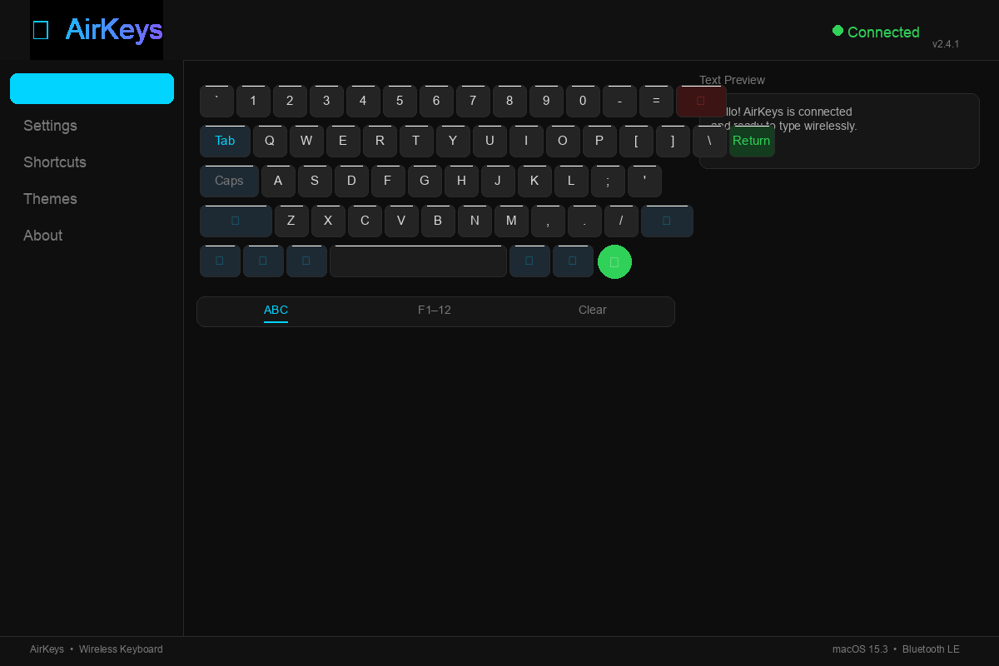This screenshot has height=666, width=999.
Task: Tap the P key
Action: [x=599, y=141]
